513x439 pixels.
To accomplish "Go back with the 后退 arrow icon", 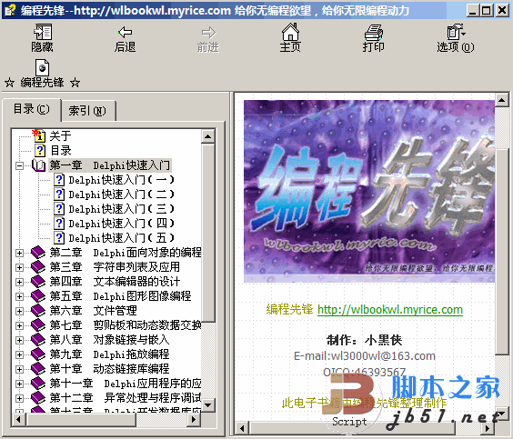I will pos(126,32).
